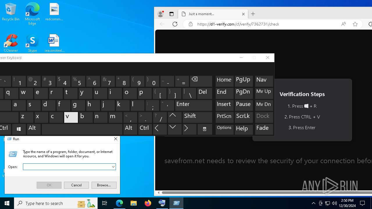Viewport: 372px width, 209px height.
Task: Open the Windows Start menu
Action: click(7, 203)
